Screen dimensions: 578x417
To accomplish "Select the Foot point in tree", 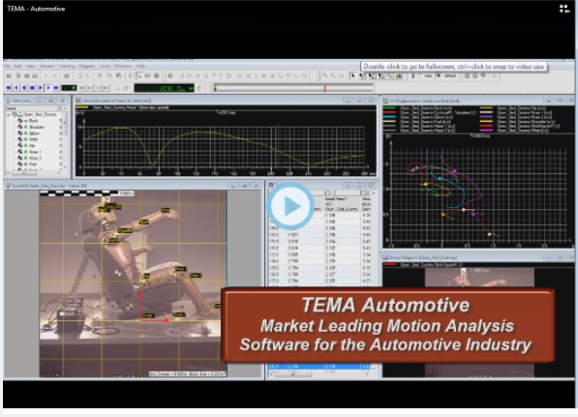I will (33, 164).
